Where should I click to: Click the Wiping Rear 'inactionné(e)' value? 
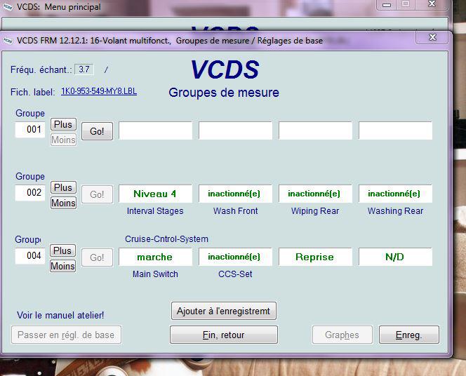[315, 194]
